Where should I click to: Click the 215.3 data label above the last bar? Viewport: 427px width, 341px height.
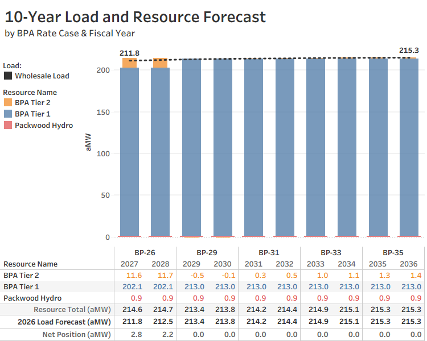tap(409, 51)
